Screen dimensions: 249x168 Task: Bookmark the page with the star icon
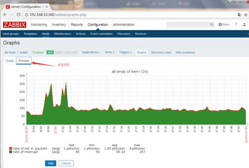pos(245,15)
